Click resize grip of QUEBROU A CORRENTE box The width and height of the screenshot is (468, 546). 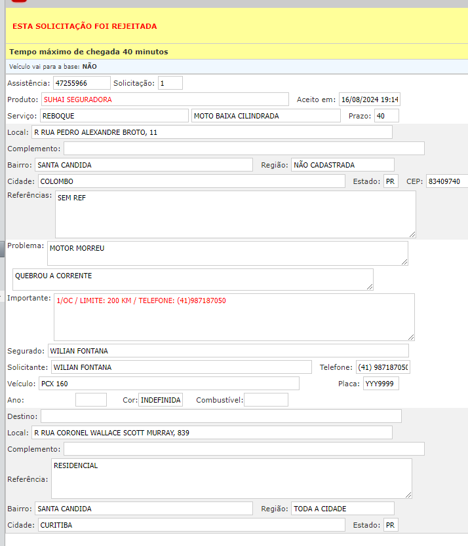point(370,286)
